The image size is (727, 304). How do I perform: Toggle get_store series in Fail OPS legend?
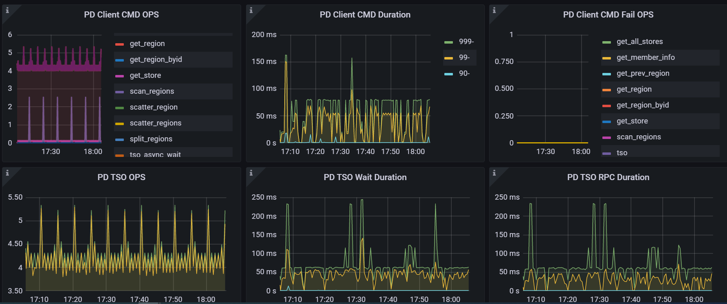click(632, 121)
